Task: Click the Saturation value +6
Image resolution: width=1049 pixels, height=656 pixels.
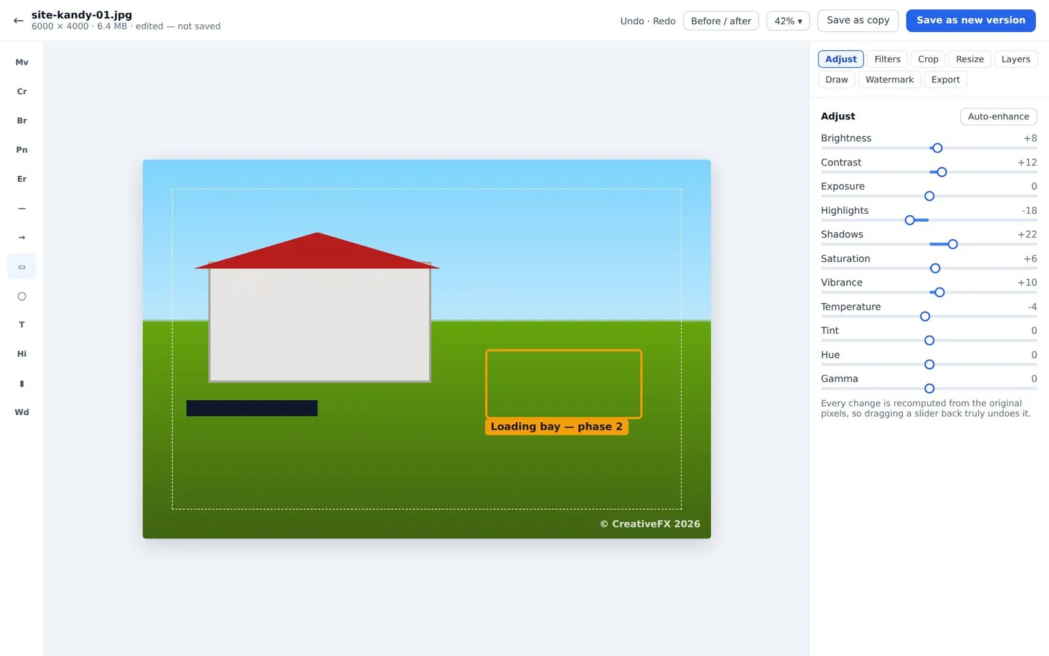Action: [1030, 258]
